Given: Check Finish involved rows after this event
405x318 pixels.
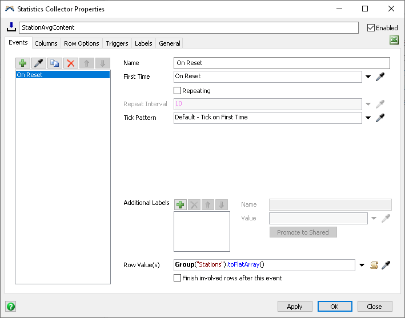Looking at the screenshot, I should pos(178,278).
